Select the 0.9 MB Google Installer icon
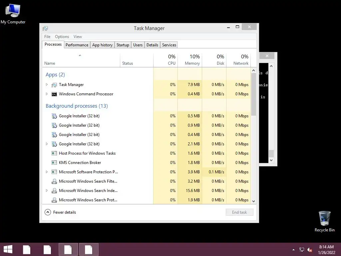 [54, 125]
